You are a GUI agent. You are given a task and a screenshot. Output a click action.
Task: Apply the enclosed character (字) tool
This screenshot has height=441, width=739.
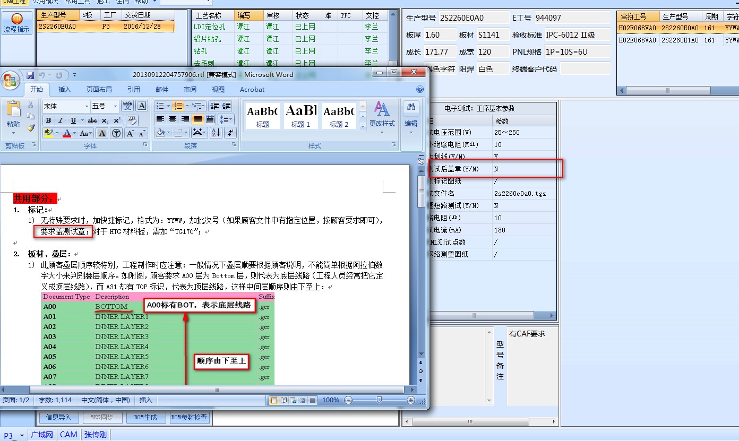click(116, 133)
